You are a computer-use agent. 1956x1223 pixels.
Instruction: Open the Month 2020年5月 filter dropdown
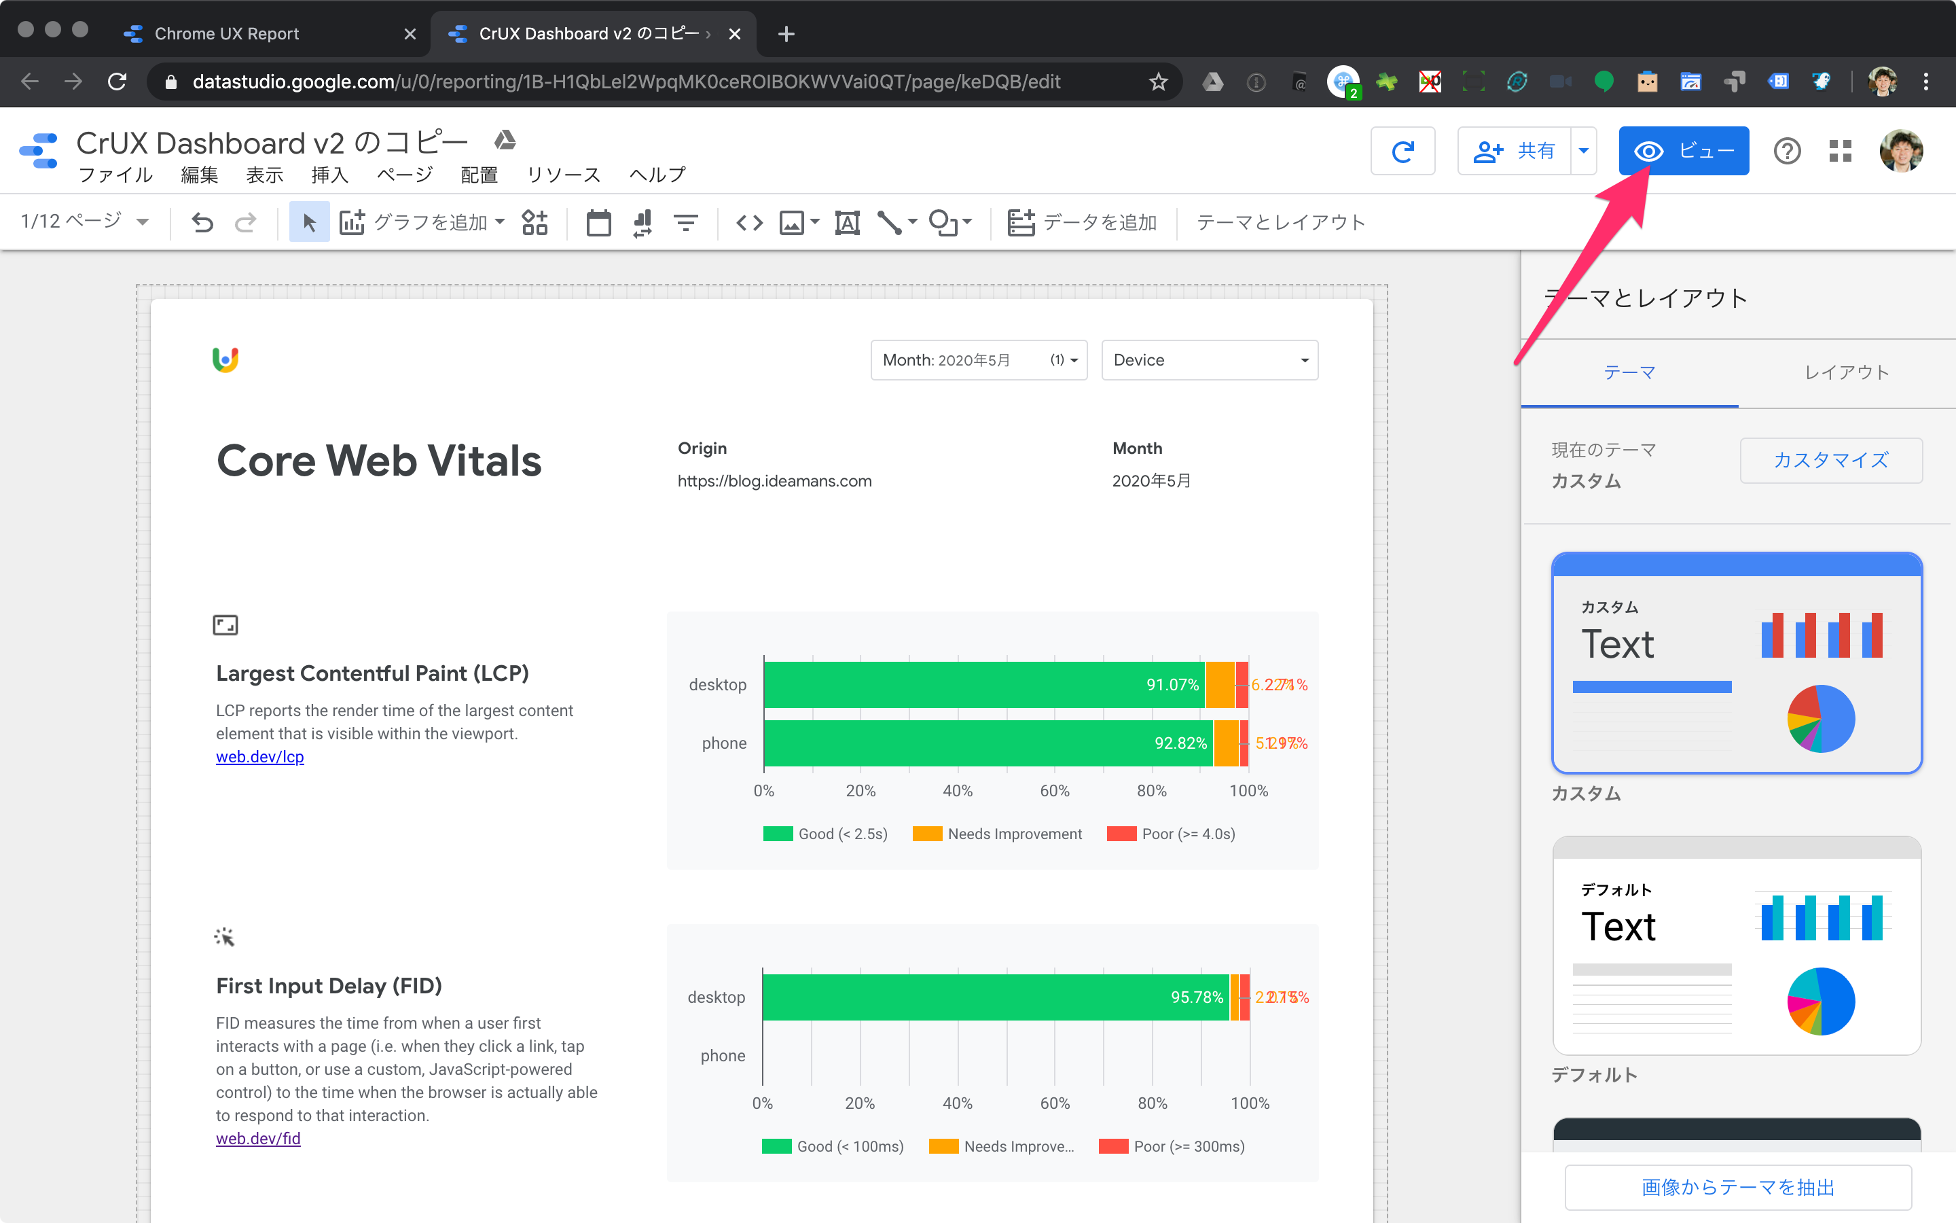(979, 360)
